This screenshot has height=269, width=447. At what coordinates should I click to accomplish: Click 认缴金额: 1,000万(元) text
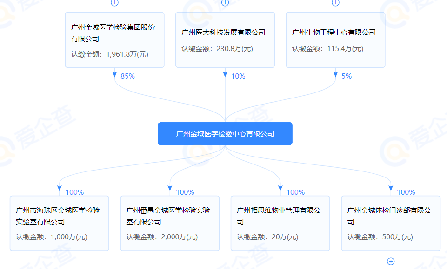(52, 237)
